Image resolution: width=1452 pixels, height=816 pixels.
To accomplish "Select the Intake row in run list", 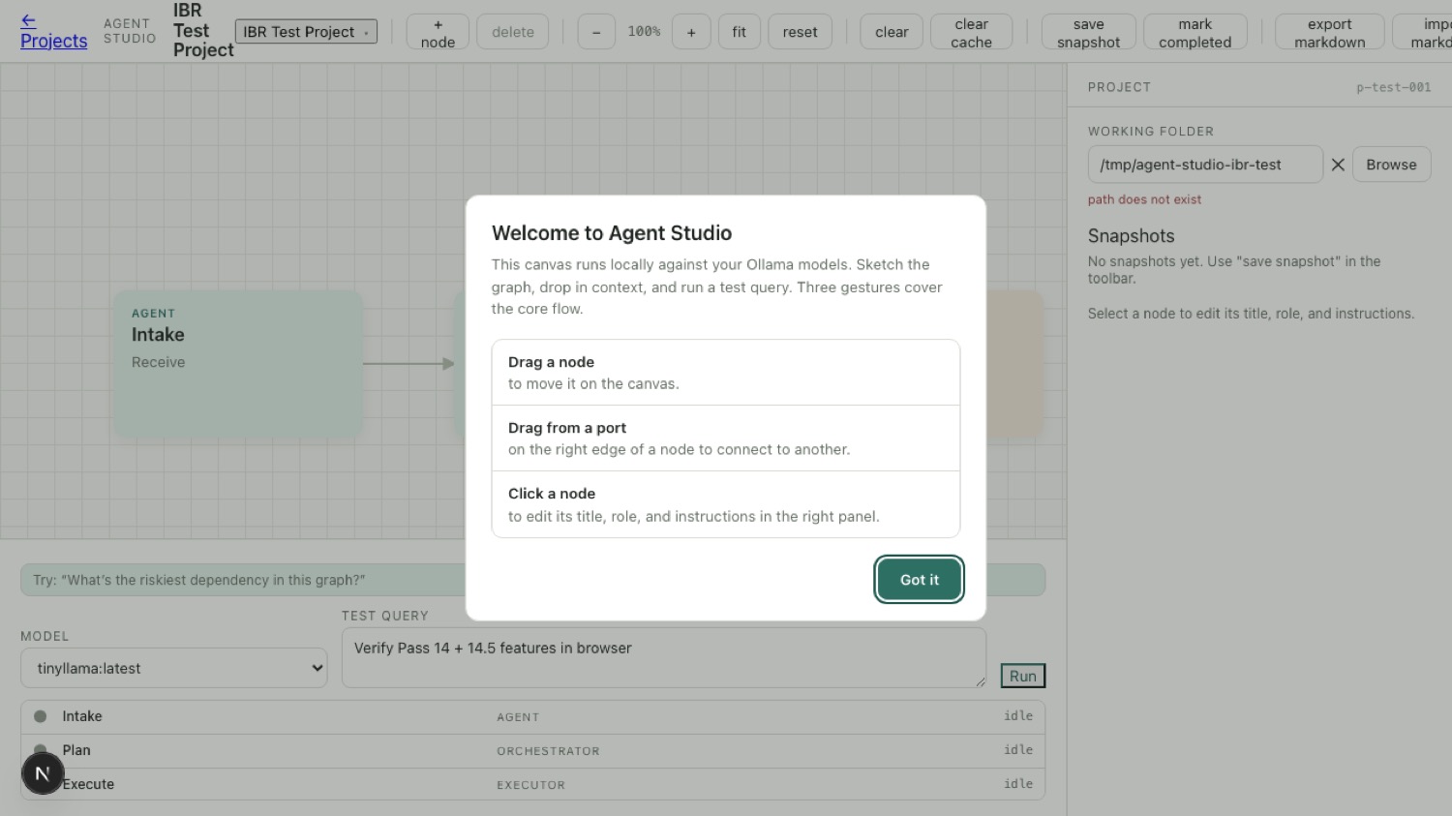I will point(532,717).
